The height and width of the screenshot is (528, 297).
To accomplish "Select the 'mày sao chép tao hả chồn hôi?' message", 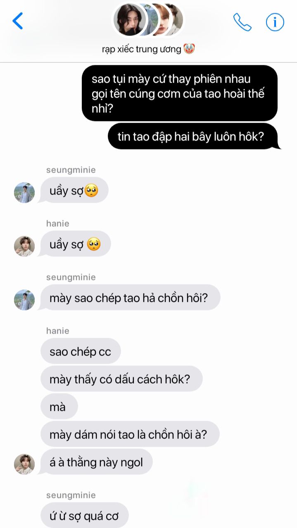I will point(130,298).
